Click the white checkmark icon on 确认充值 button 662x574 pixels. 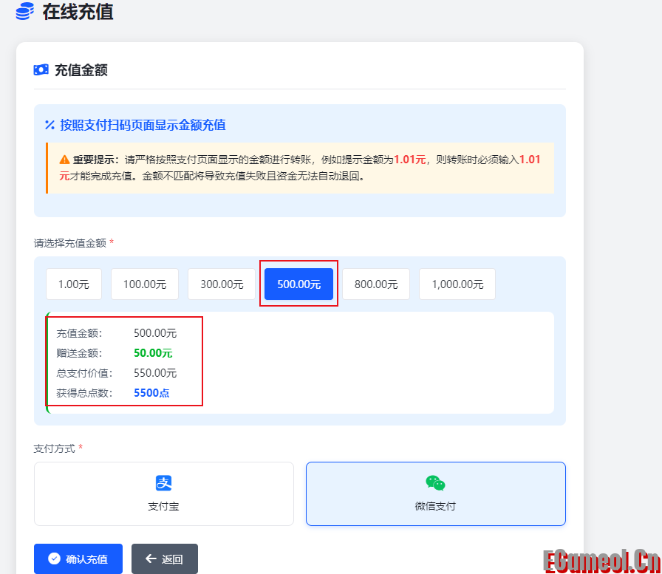(54, 559)
